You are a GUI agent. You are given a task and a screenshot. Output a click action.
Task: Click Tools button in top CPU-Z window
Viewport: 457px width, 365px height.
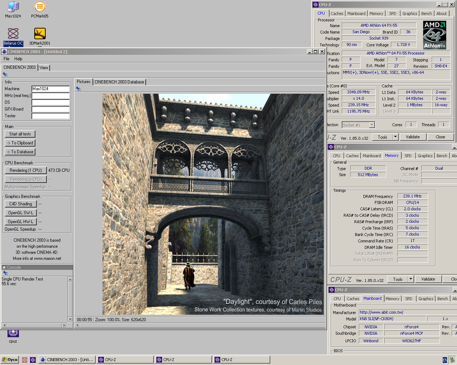(382, 137)
